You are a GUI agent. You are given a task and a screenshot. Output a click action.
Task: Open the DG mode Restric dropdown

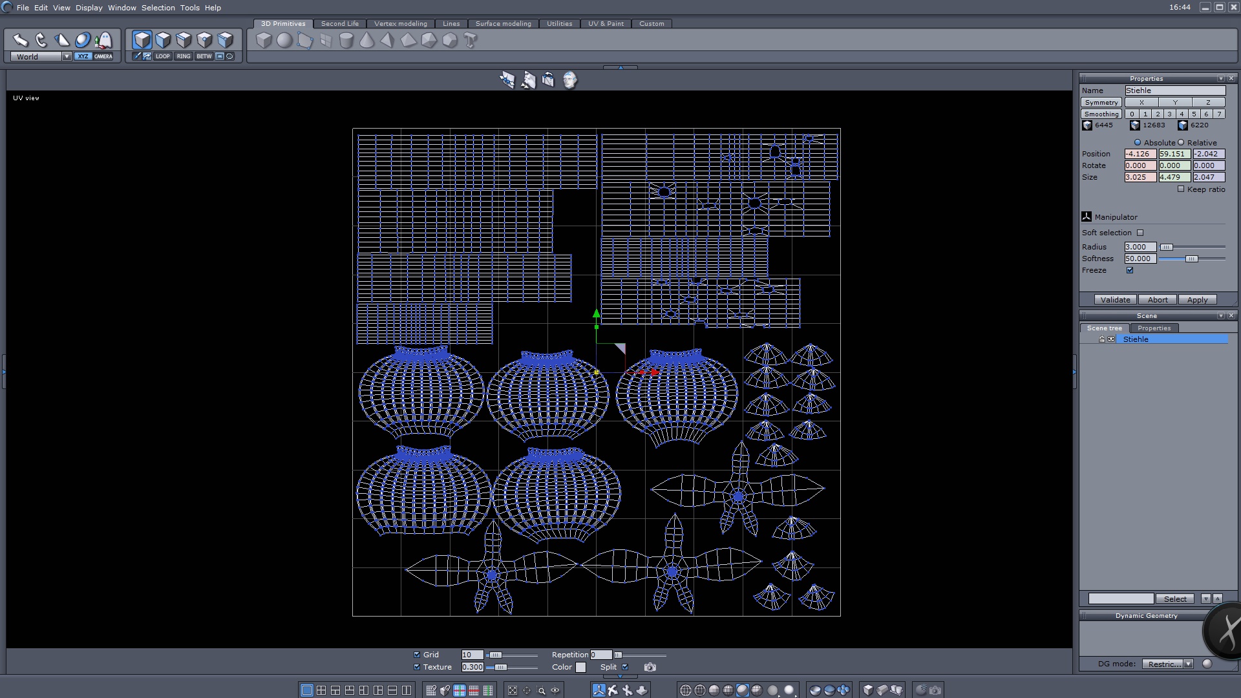[x=1188, y=664]
